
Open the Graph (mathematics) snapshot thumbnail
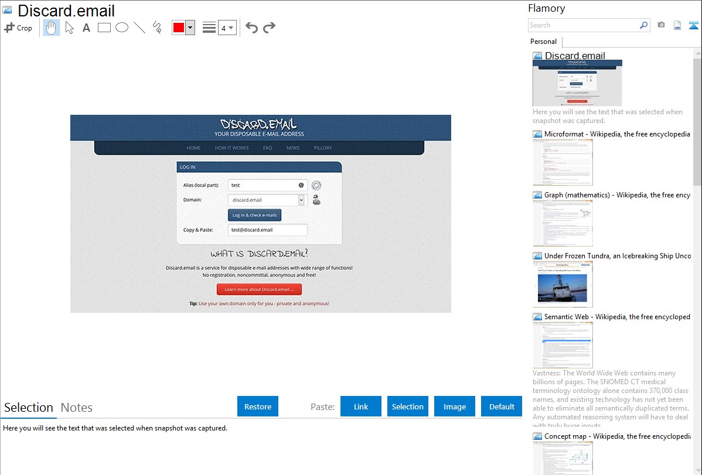(563, 223)
